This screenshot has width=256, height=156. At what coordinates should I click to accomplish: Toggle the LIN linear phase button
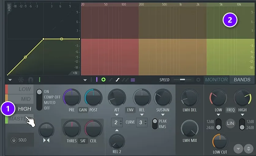click(230, 123)
